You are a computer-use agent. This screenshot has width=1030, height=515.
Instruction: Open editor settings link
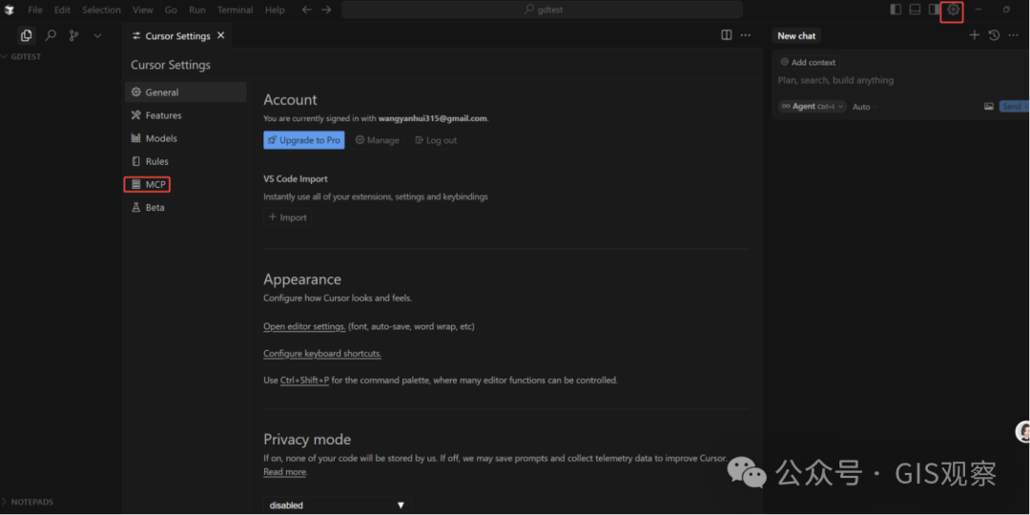[x=305, y=326]
